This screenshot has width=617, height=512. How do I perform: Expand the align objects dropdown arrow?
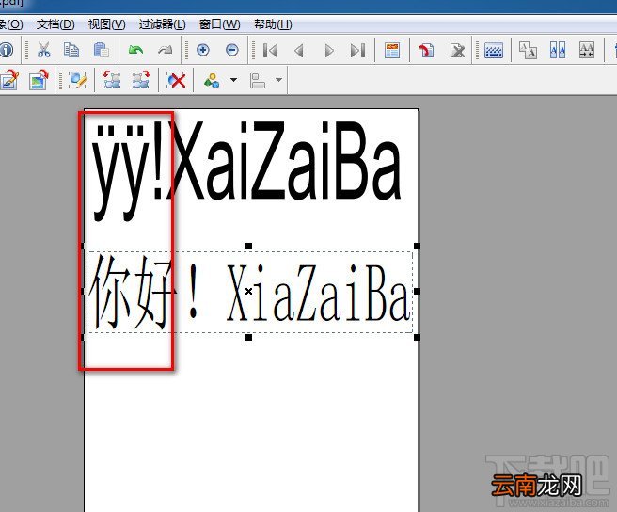coord(279,80)
